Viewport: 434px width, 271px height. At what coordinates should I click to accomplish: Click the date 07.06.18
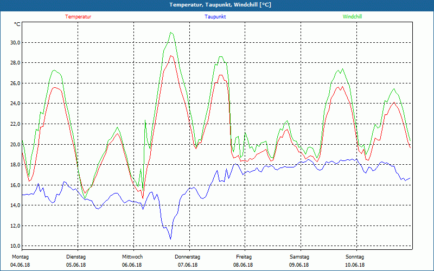click(x=188, y=265)
